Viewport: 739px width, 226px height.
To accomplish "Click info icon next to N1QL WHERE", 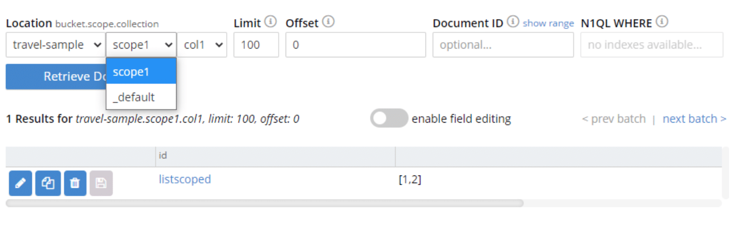I will coord(662,22).
